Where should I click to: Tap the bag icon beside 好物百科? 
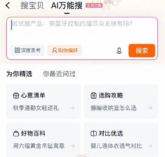tap(16, 134)
